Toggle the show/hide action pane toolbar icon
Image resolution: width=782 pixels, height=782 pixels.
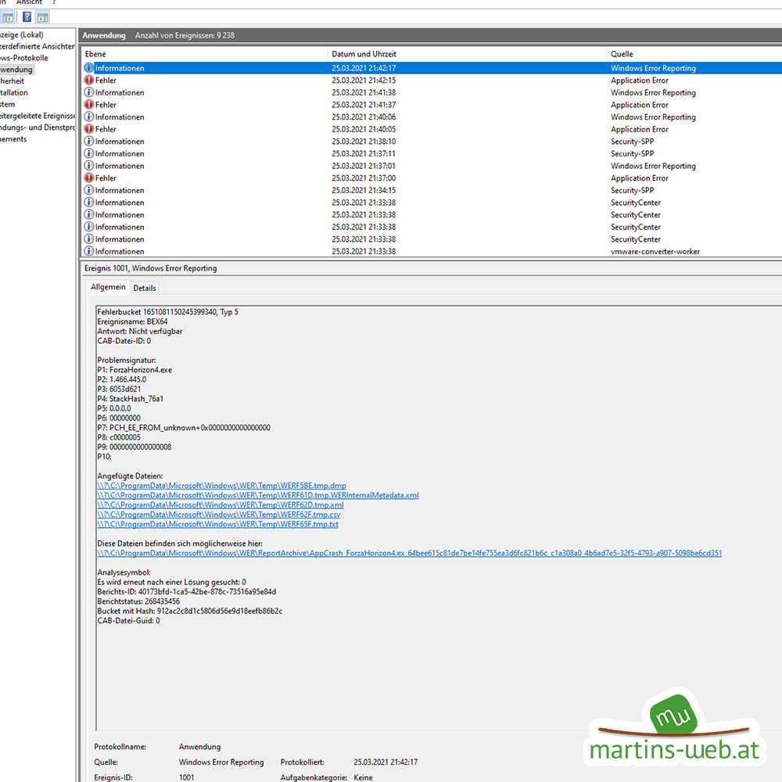(x=43, y=17)
